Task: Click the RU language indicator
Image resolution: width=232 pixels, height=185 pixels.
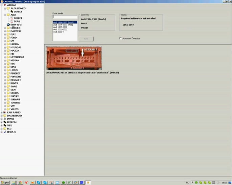Action: [x=188, y=183]
